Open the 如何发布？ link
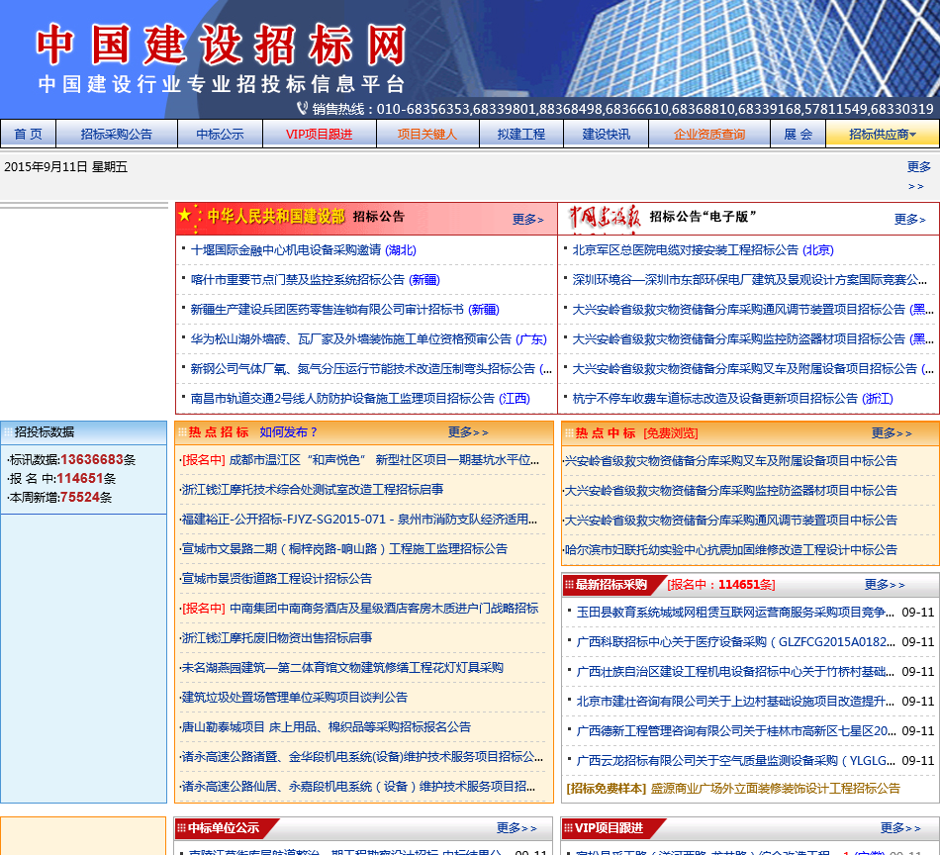The image size is (940, 855). [x=288, y=432]
